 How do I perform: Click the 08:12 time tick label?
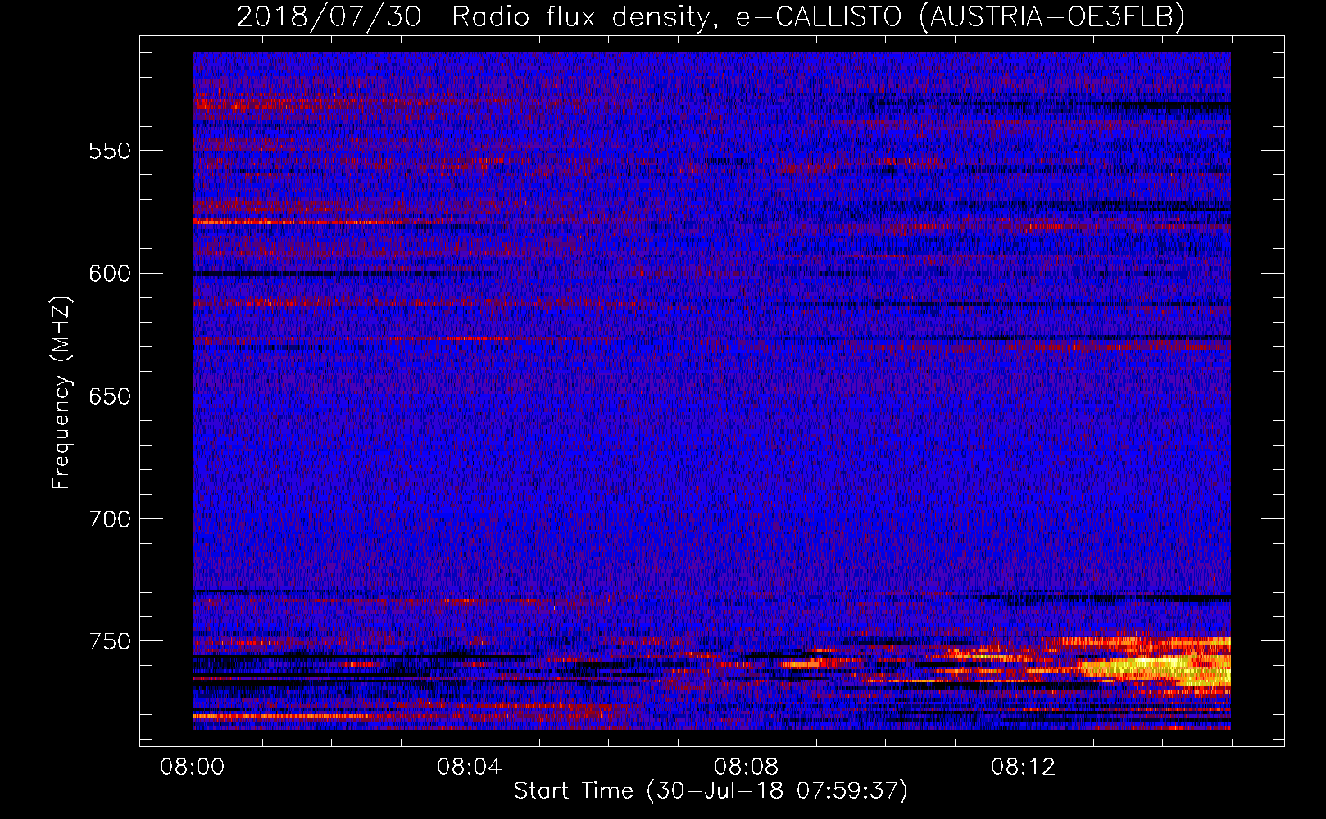(1024, 767)
